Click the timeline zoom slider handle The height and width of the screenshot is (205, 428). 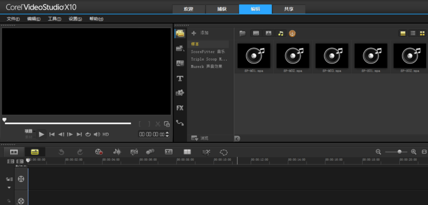[x=399, y=152]
